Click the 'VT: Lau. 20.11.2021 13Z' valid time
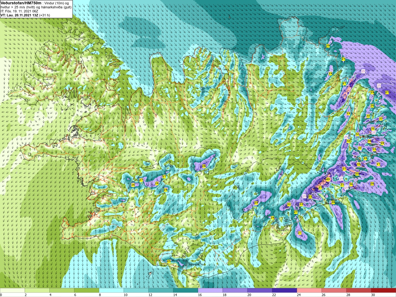The image size is (396, 297). tap(19, 15)
